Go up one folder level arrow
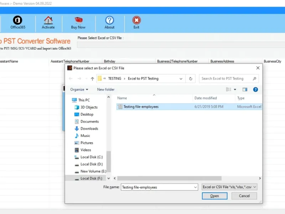The width and height of the screenshot is (285, 214). pos(92,78)
